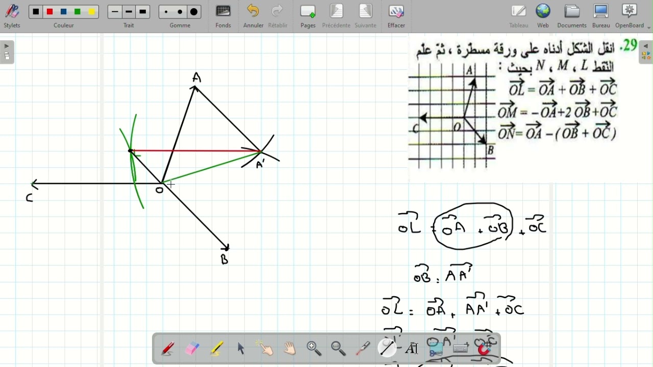Select the Zoom out magnifier tool
The height and width of the screenshot is (367, 653).
coord(339,349)
